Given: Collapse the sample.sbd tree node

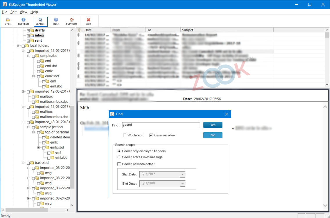Looking at the screenshot, I should tap(28, 56).
